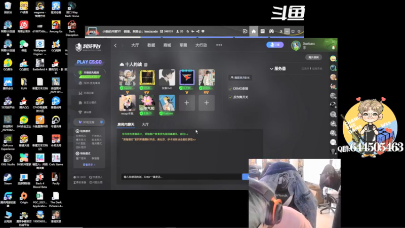This screenshot has width=405, height=228.
Task: Click 快速加入 at sidebar bottom
Action: pos(96,177)
